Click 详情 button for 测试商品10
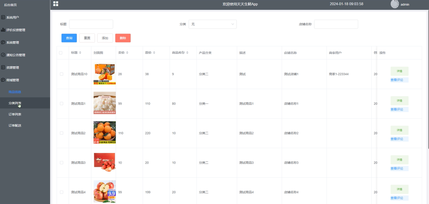The width and height of the screenshot is (429, 204). pyautogui.click(x=399, y=71)
